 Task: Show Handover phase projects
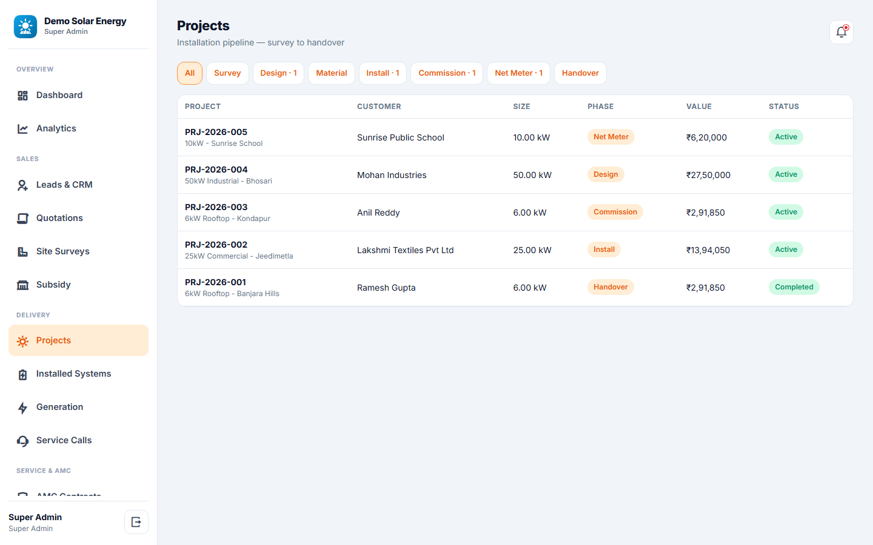pos(580,73)
